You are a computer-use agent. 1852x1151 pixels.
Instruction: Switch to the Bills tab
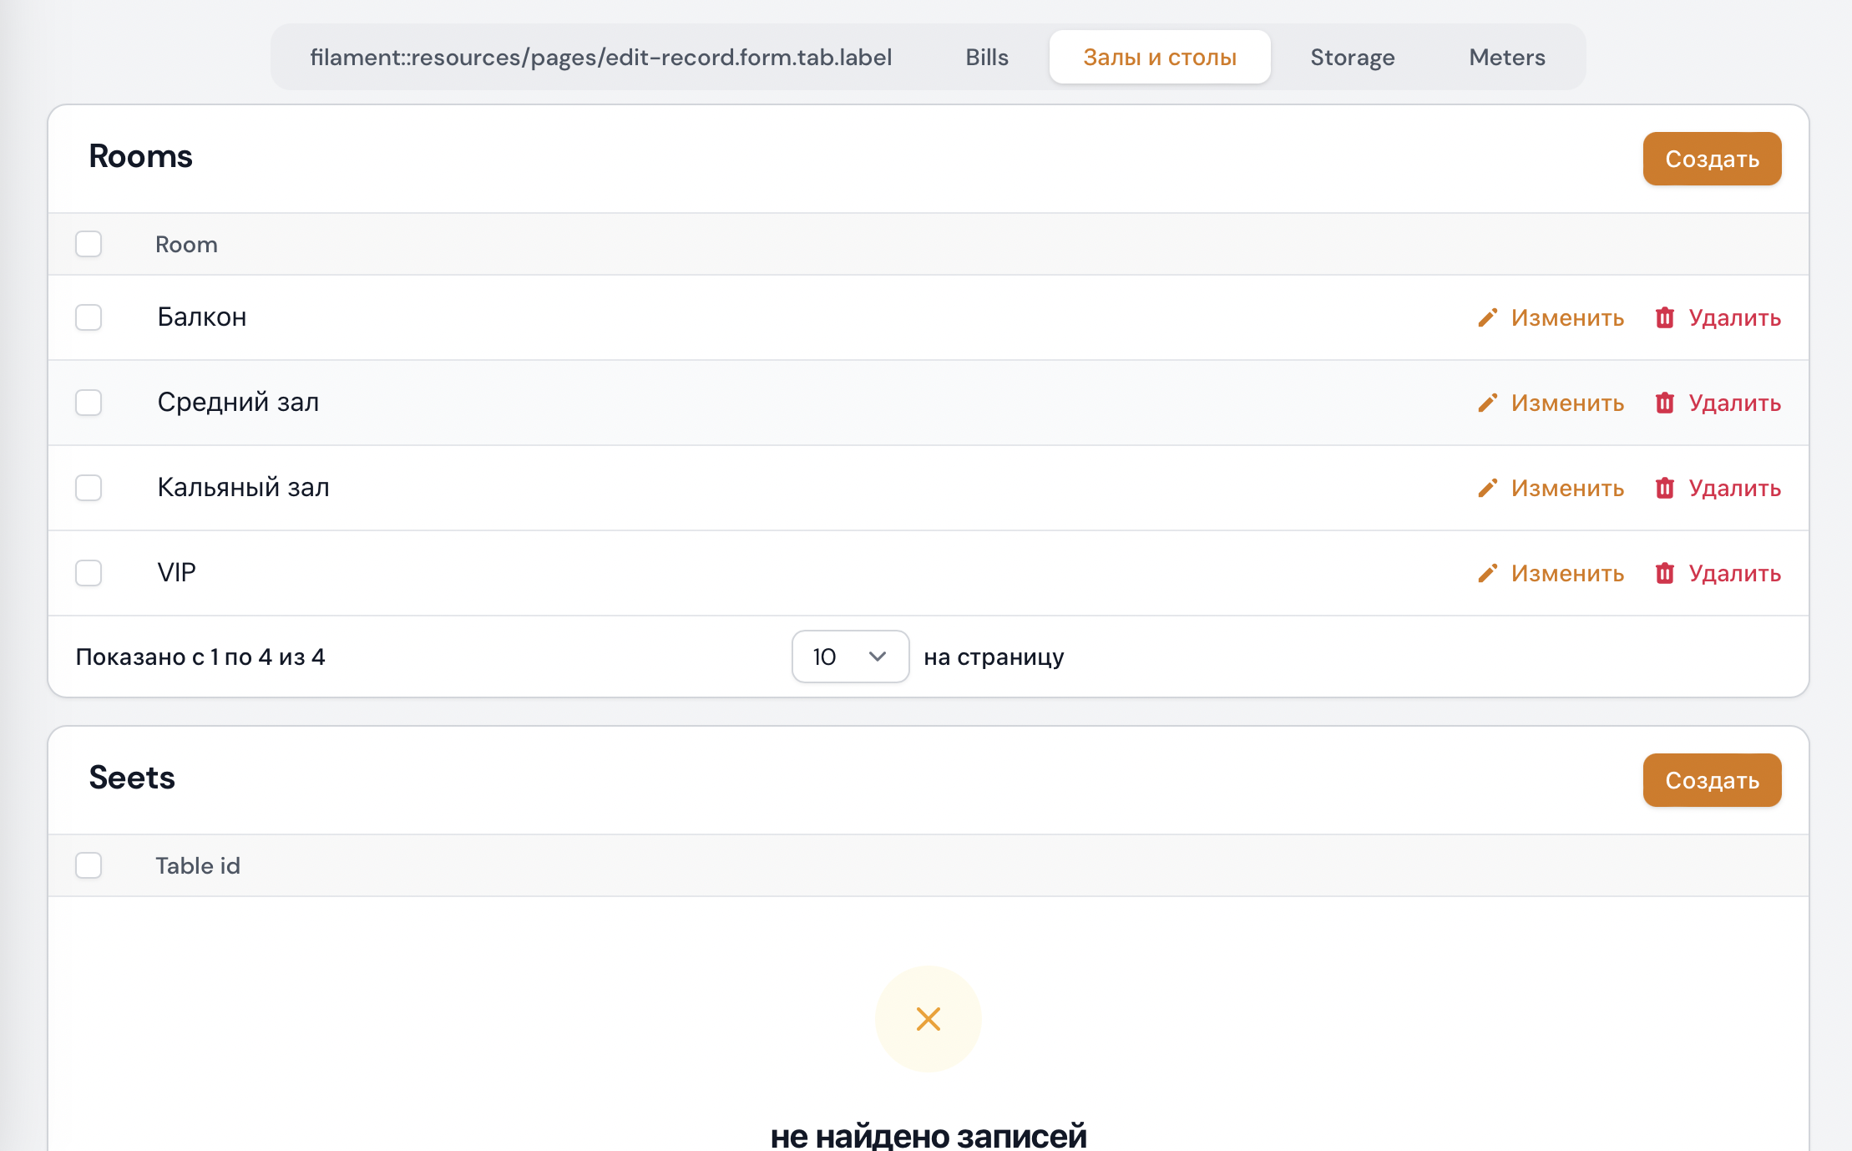[x=986, y=57]
